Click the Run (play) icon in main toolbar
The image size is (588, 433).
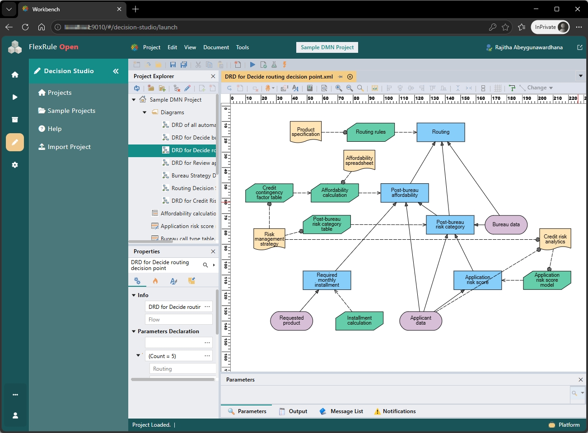(x=252, y=65)
